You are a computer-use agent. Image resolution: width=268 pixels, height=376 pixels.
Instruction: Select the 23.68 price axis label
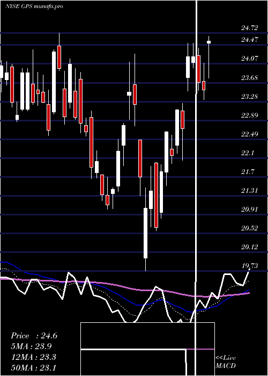coord(250,78)
